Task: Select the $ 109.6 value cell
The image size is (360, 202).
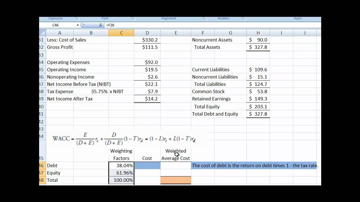Action: pyautogui.click(x=258, y=70)
